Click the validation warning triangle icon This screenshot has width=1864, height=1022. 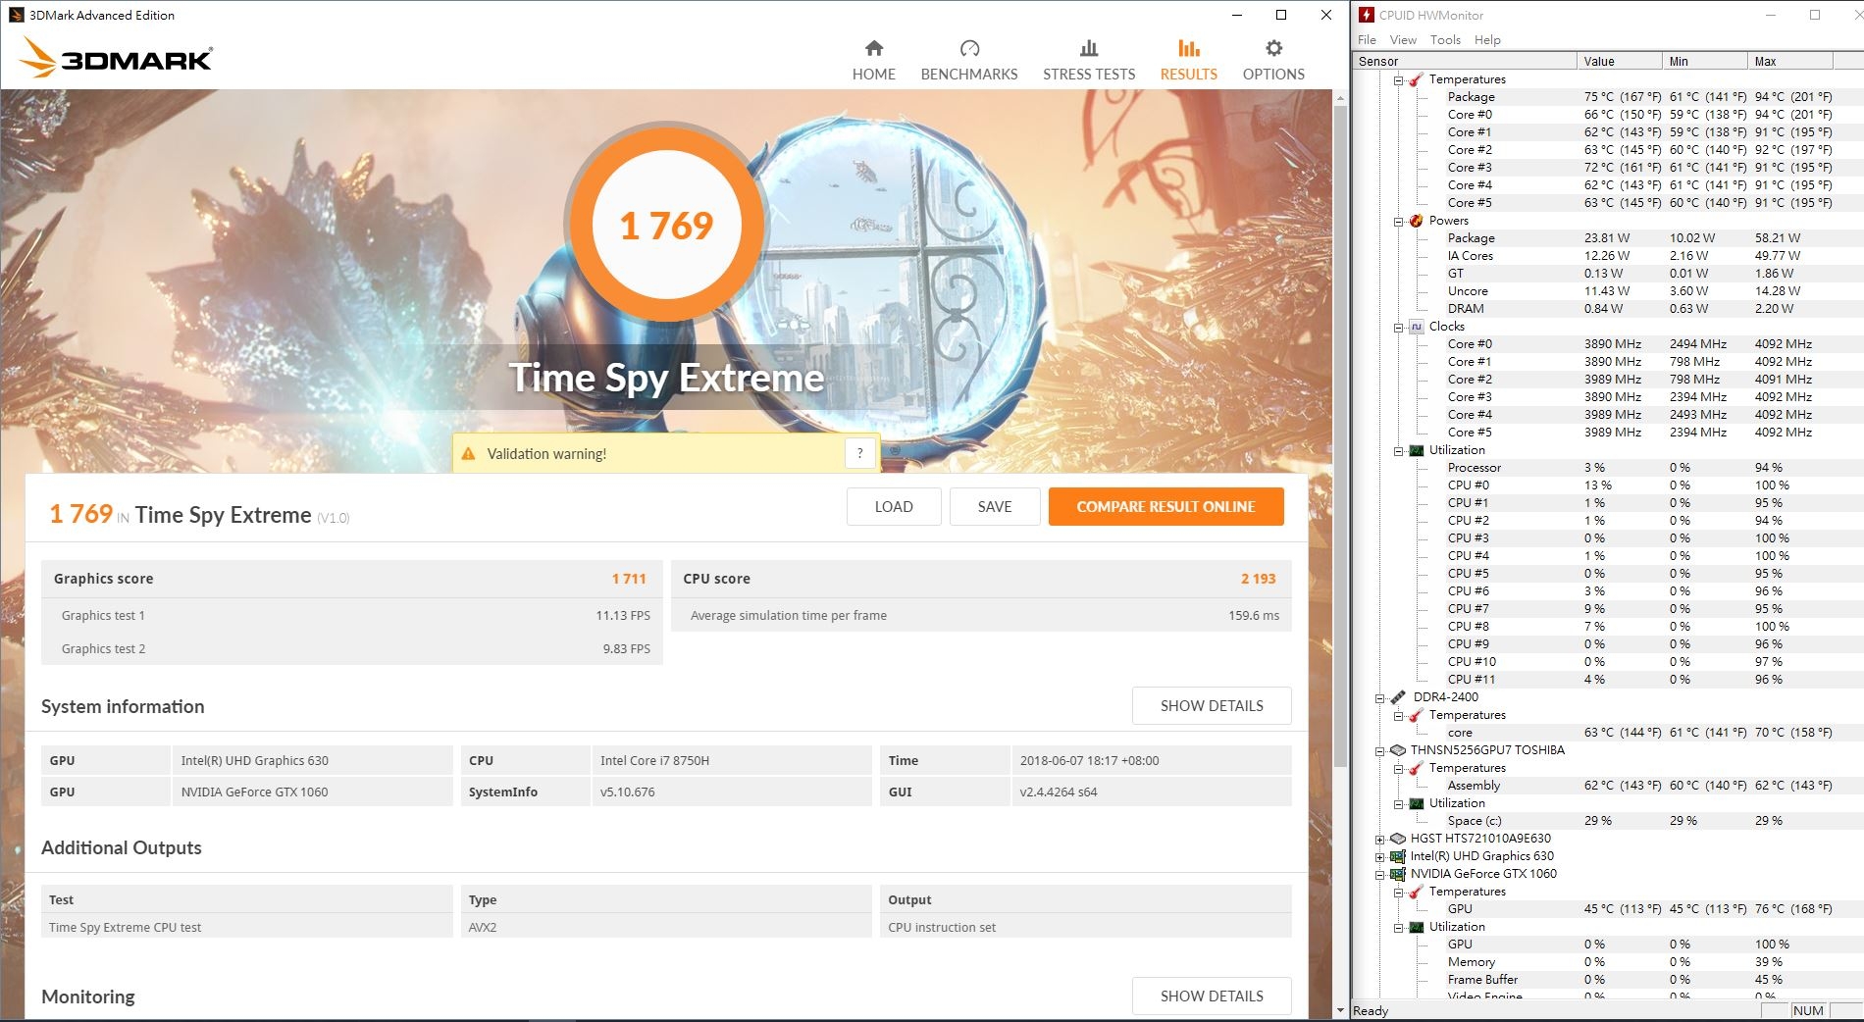[x=468, y=454]
